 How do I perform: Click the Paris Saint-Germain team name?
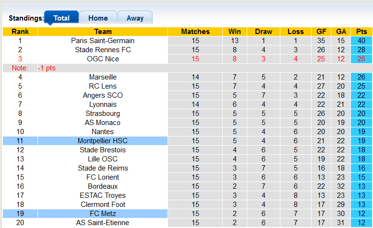(x=103, y=41)
